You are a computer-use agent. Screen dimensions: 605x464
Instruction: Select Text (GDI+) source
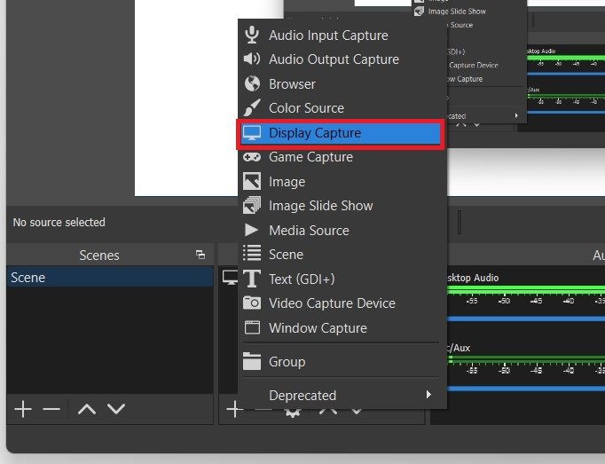click(x=342, y=279)
